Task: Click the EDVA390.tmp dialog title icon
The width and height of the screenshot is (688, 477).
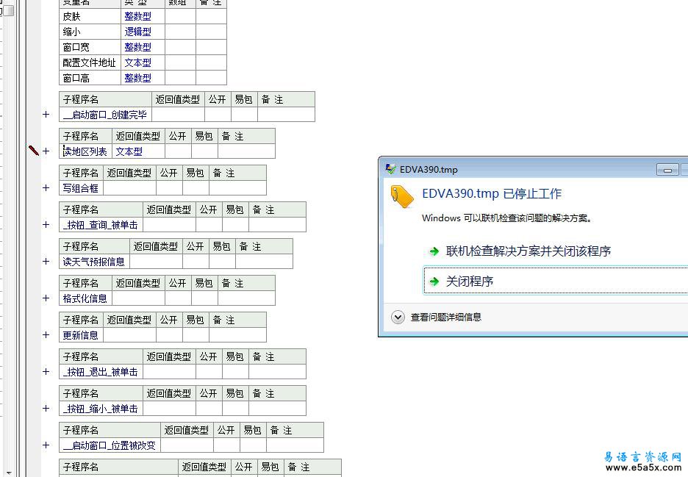Action: tap(390, 169)
